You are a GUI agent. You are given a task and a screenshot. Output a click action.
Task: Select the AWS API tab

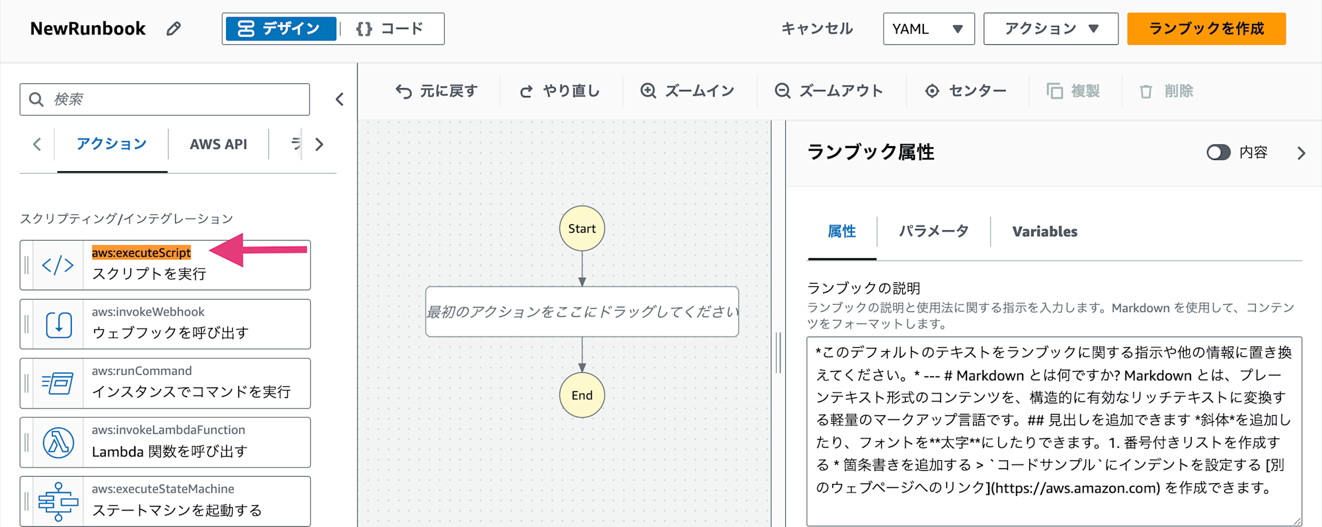(218, 144)
